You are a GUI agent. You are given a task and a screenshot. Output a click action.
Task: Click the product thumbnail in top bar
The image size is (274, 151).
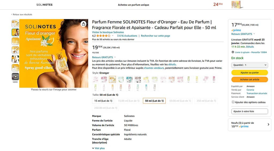point(237,5)
